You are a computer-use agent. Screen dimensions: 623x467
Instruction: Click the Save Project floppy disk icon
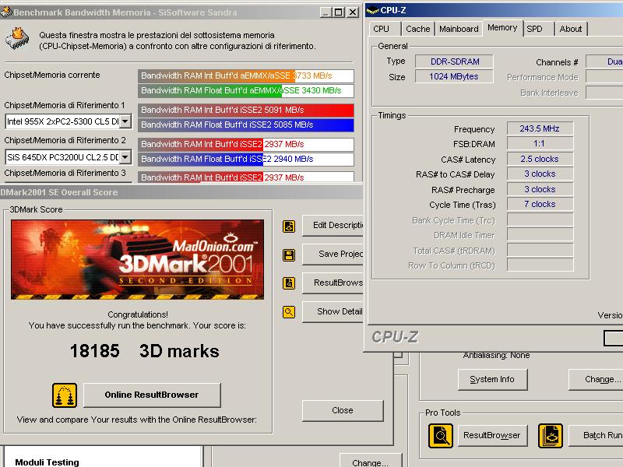(289, 255)
